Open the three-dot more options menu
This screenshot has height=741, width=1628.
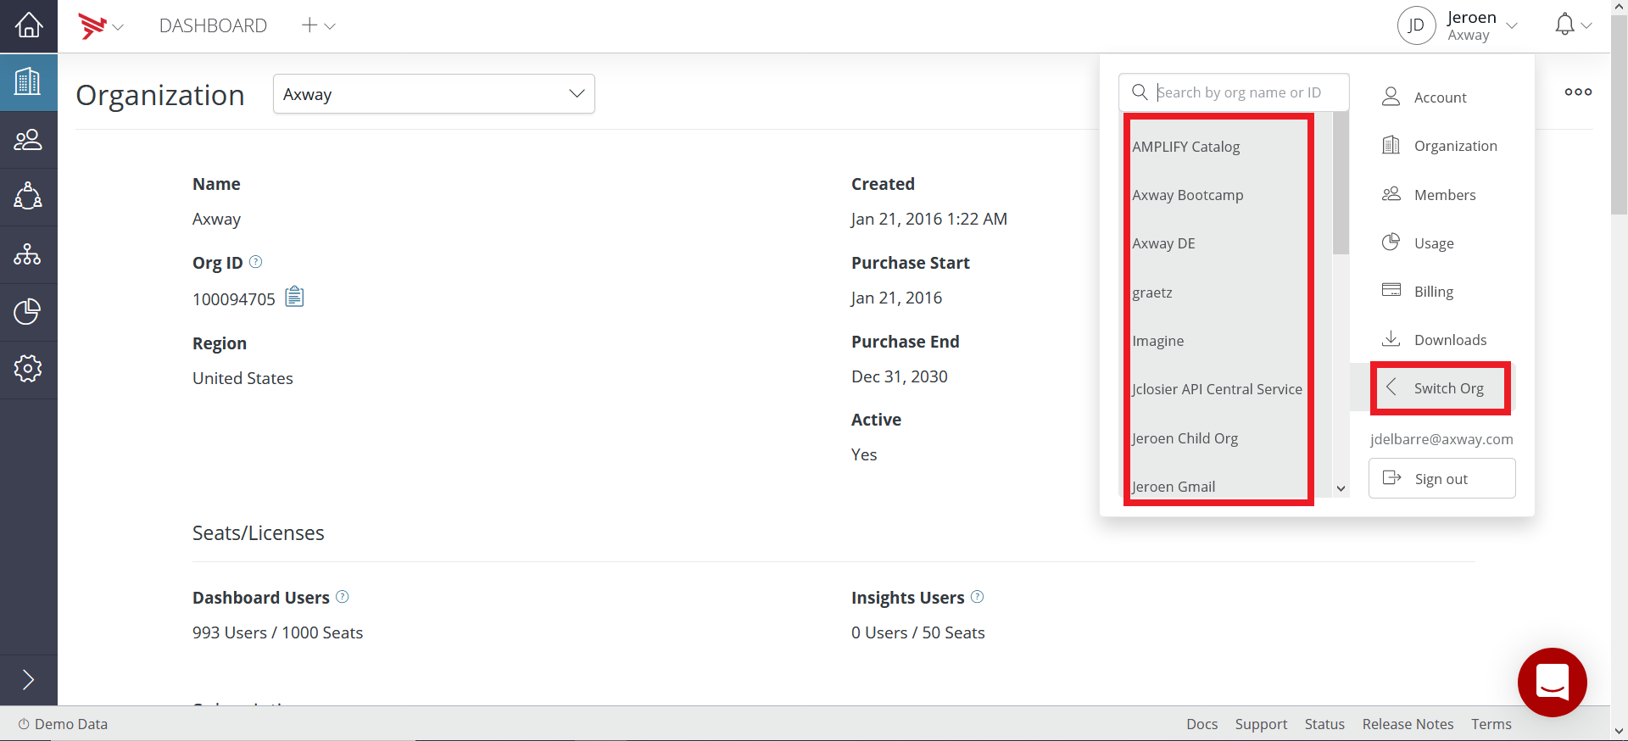point(1578,92)
